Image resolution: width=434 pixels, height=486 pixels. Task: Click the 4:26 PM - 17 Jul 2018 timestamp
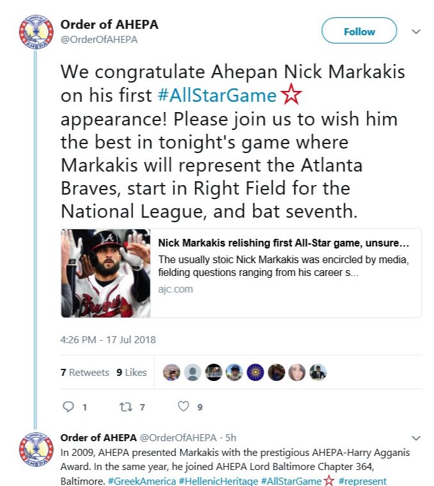[108, 339]
